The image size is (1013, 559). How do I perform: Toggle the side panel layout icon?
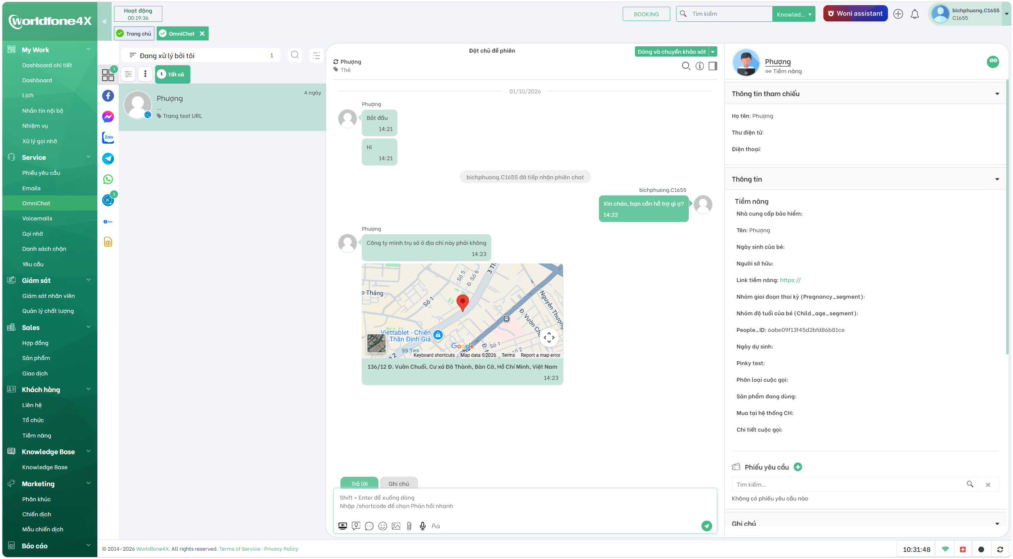pos(713,66)
